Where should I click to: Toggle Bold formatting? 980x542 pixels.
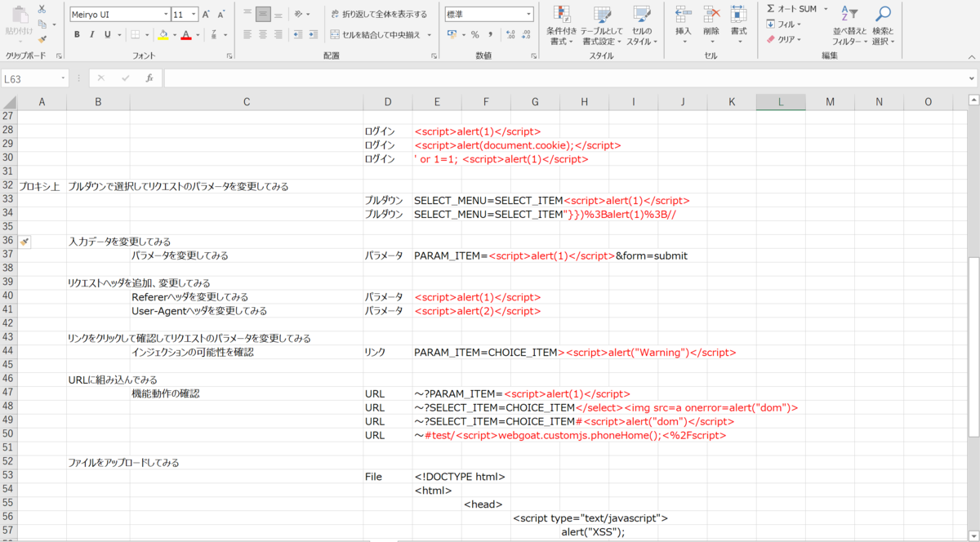pyautogui.click(x=77, y=34)
